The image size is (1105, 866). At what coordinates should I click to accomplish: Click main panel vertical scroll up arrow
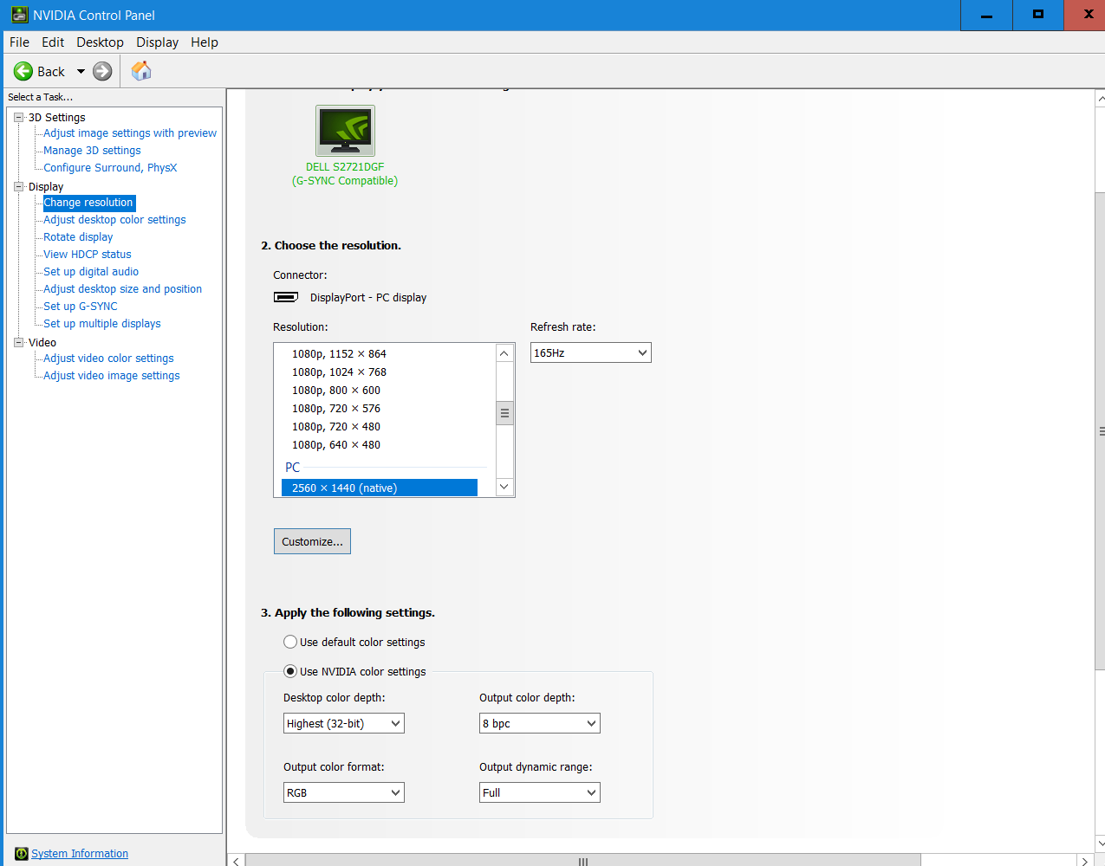click(1101, 99)
